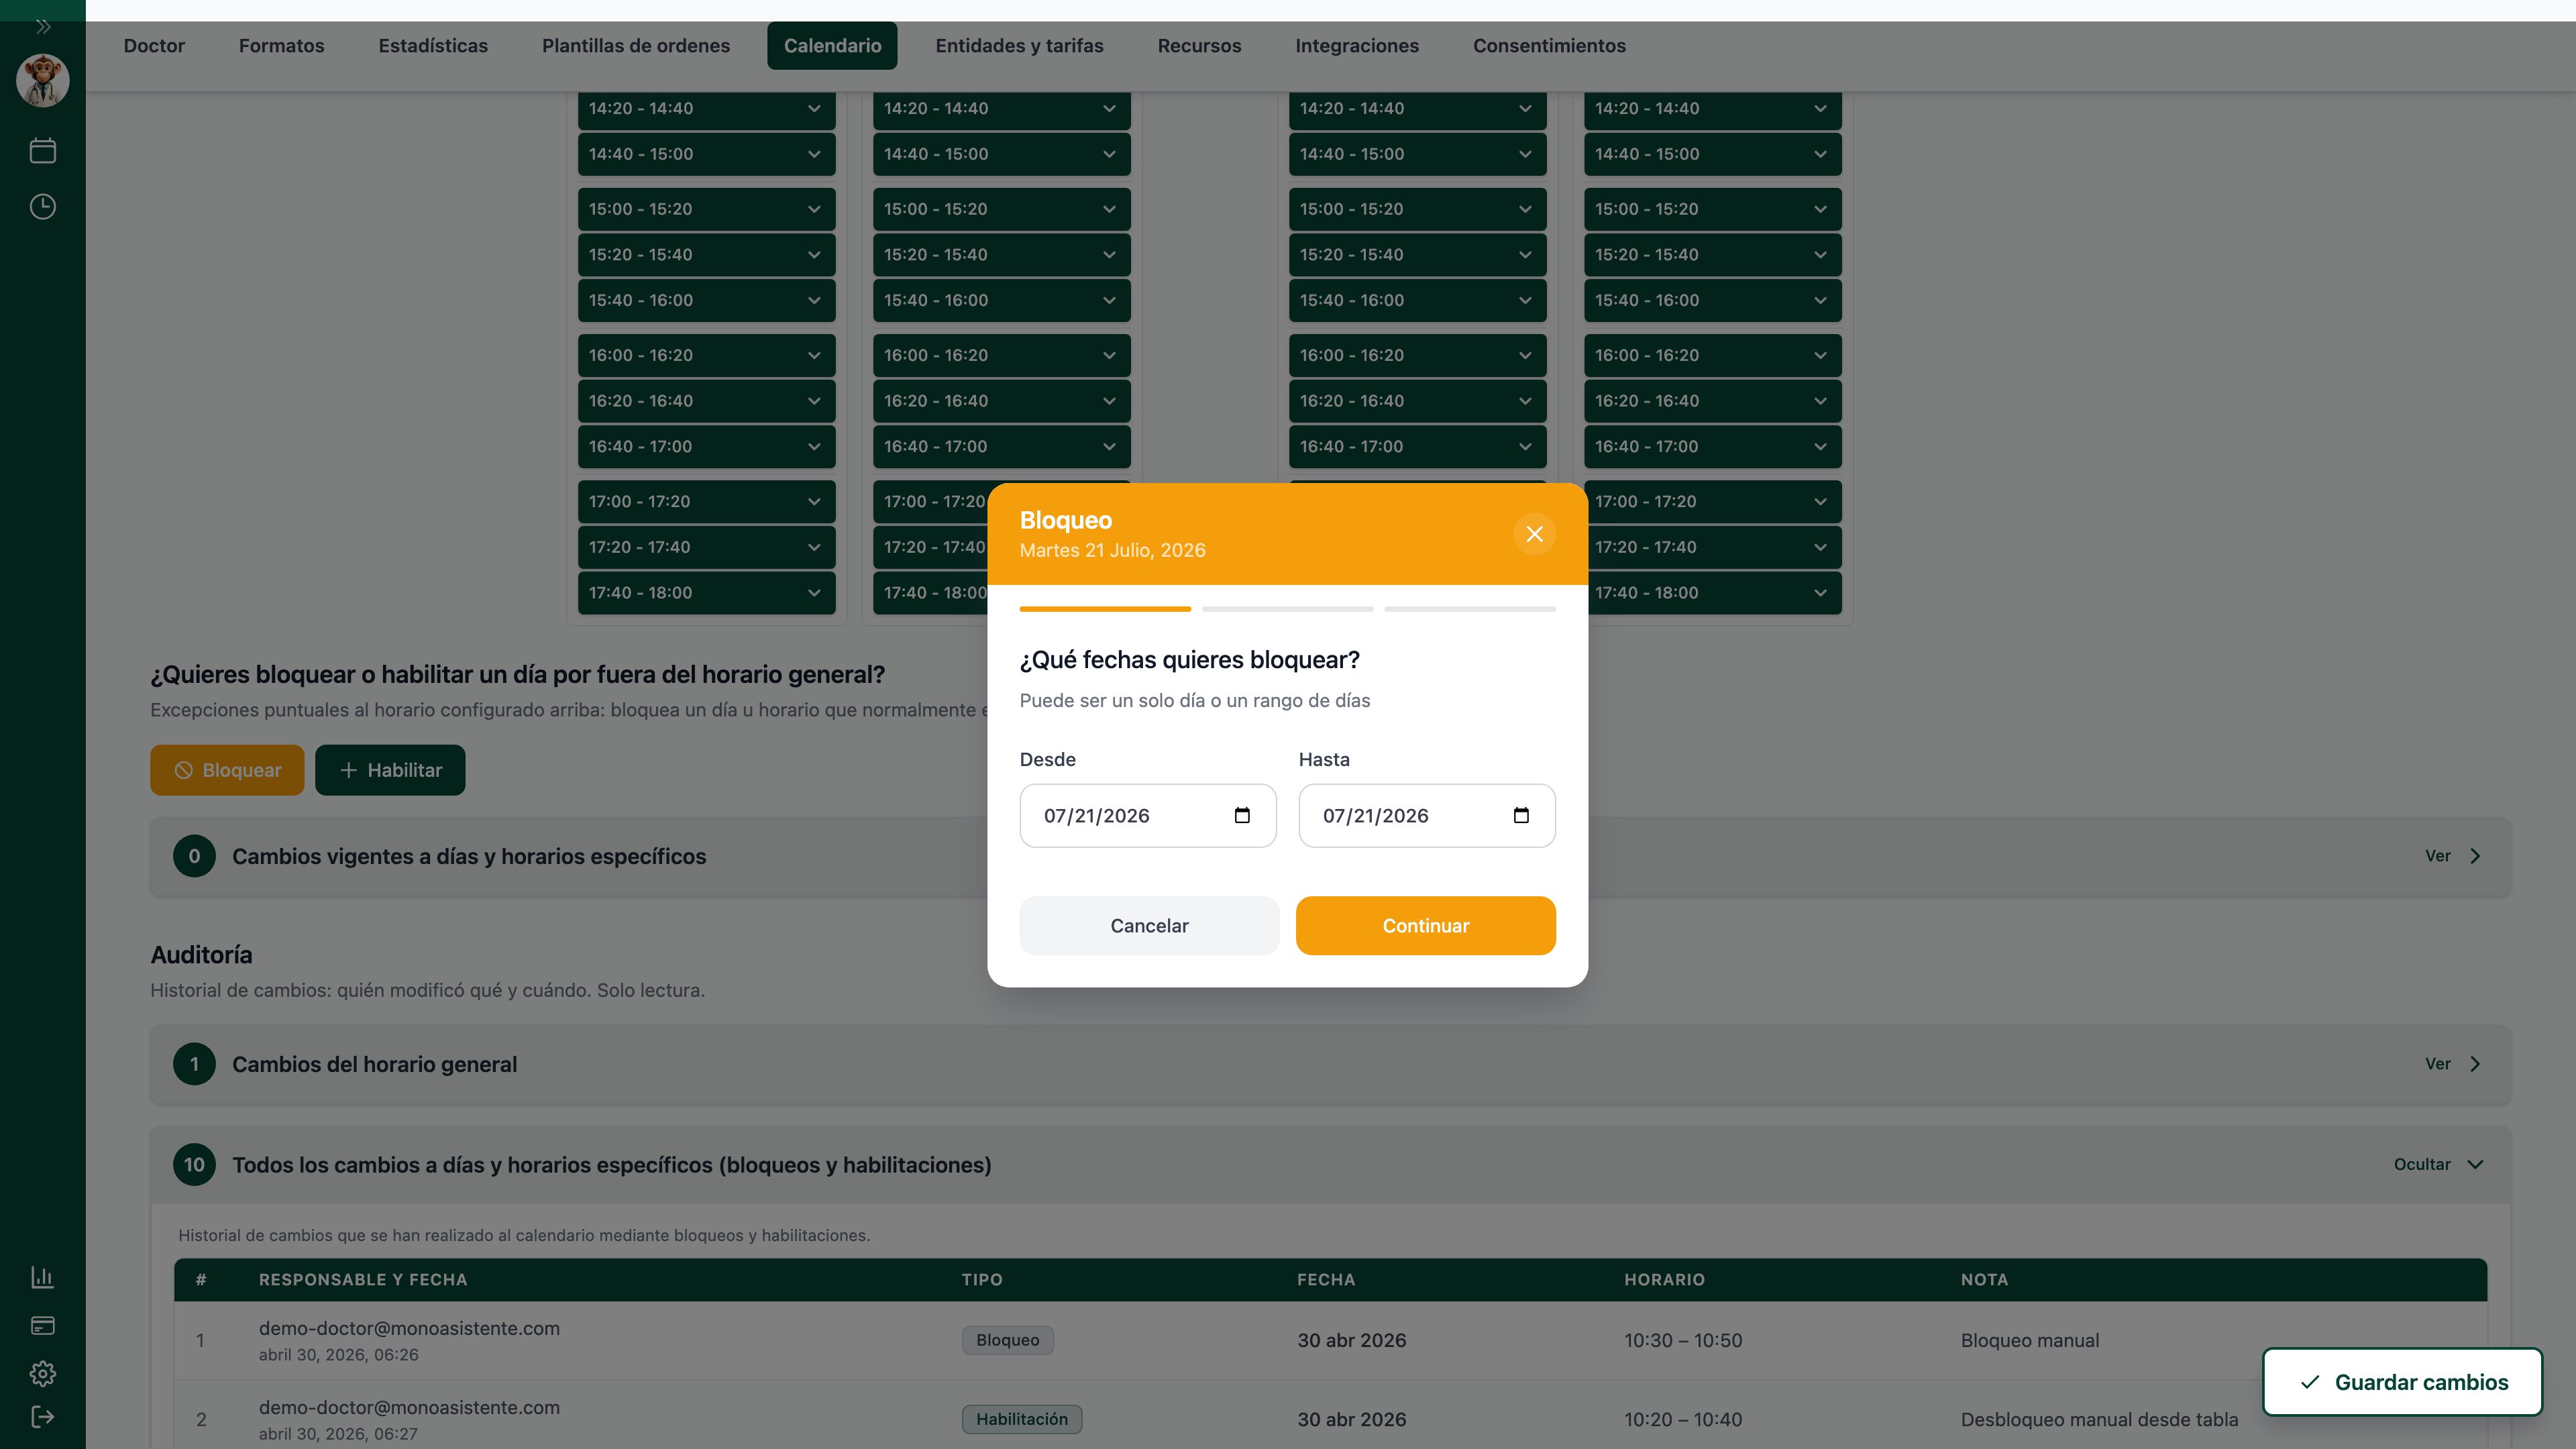
Task: Open first column 15:00 - 15:20 slot dropdown
Action: [706, 209]
